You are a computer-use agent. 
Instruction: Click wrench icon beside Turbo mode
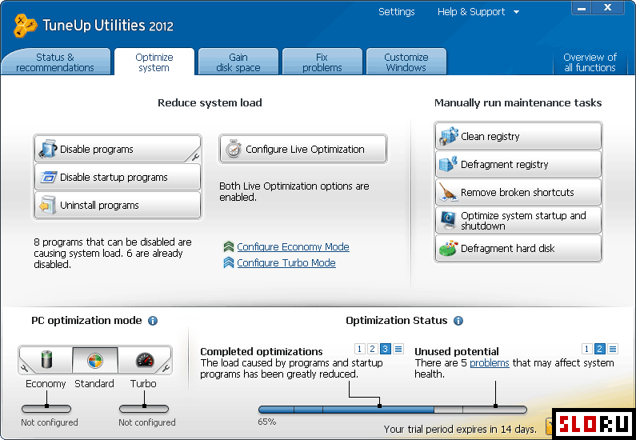(166, 368)
